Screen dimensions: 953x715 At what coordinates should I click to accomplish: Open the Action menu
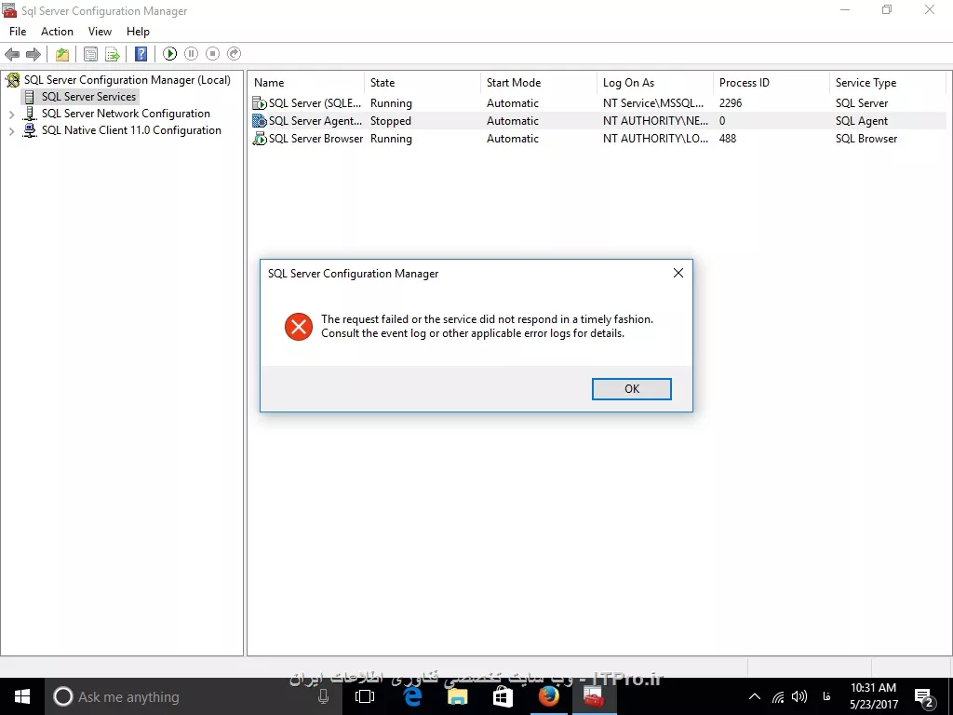point(57,32)
